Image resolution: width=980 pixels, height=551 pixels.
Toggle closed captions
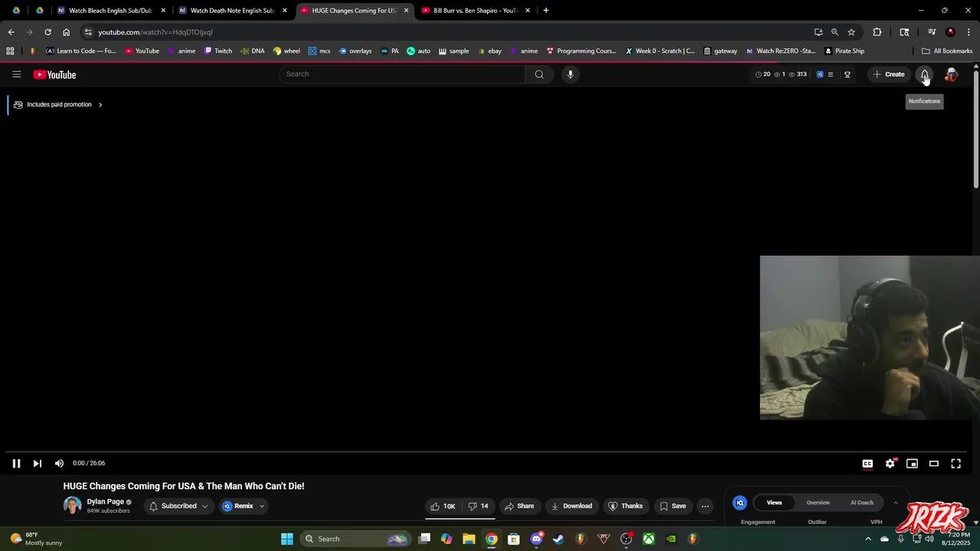coord(867,464)
